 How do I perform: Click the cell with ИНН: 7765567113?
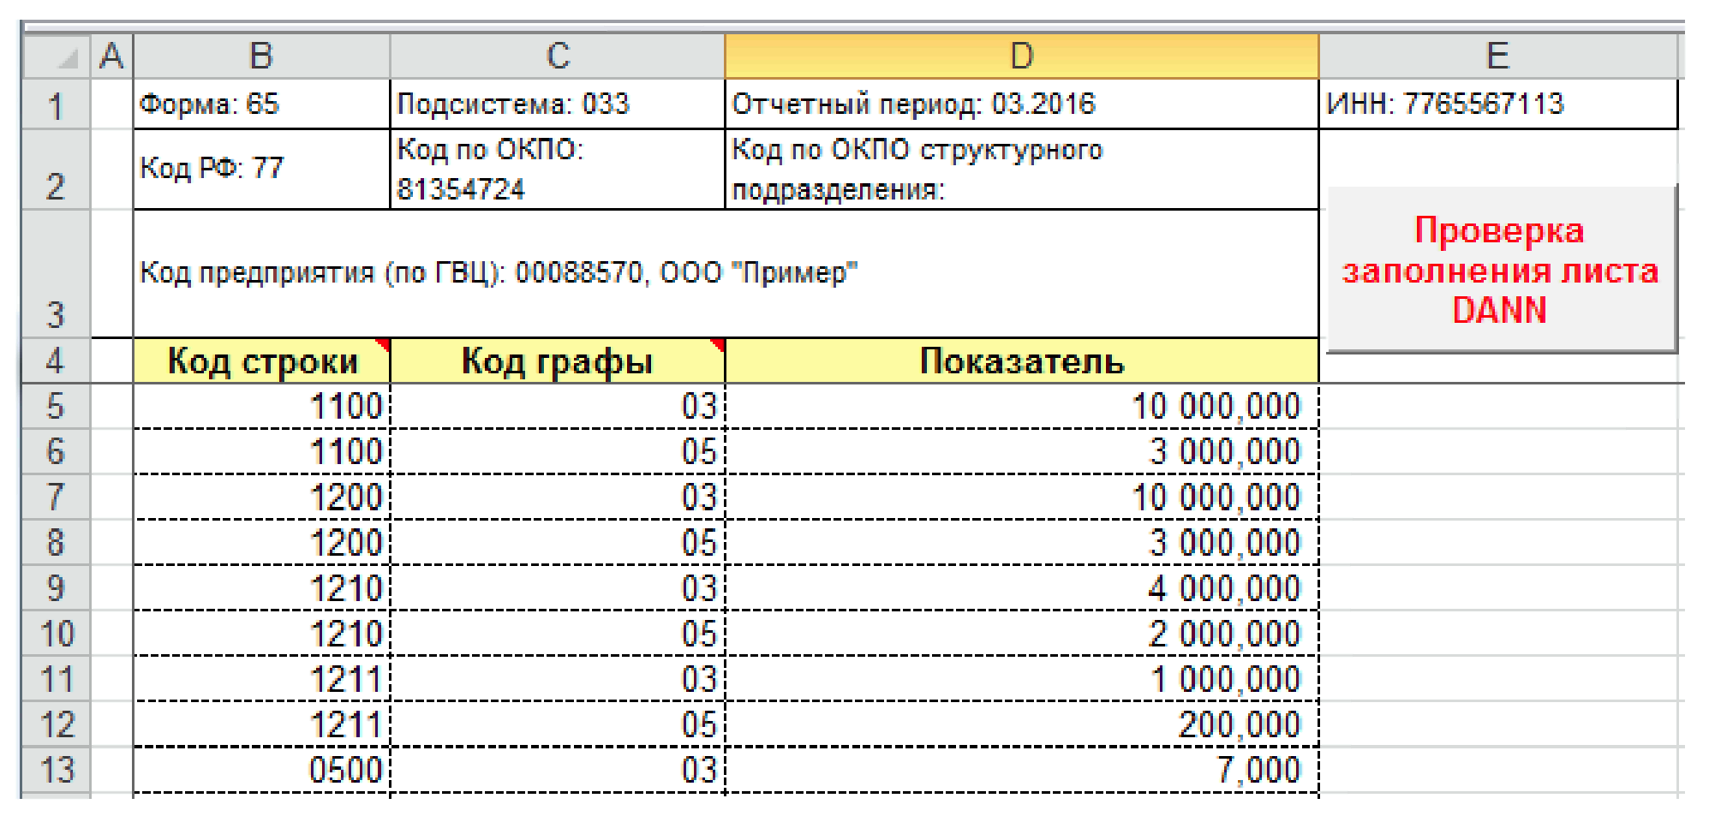pyautogui.click(x=1497, y=104)
